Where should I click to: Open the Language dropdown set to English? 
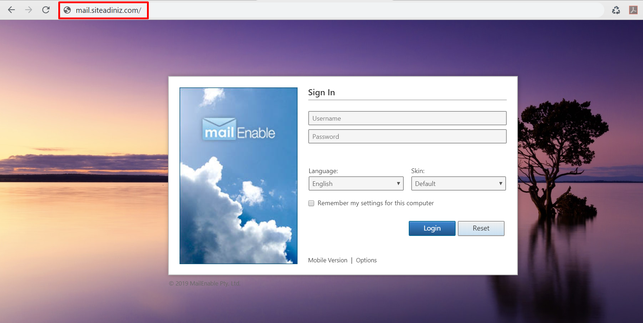[356, 183]
